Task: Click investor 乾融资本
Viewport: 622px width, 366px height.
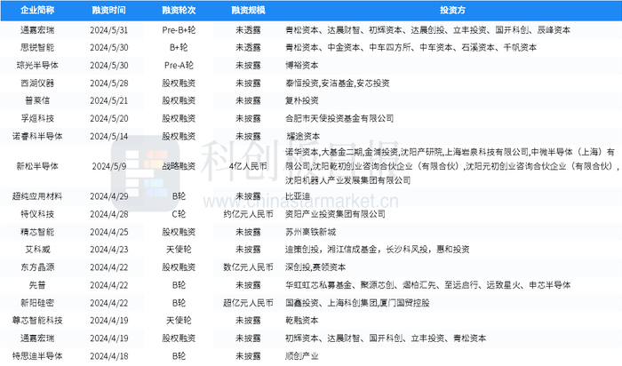Action: click(x=302, y=321)
